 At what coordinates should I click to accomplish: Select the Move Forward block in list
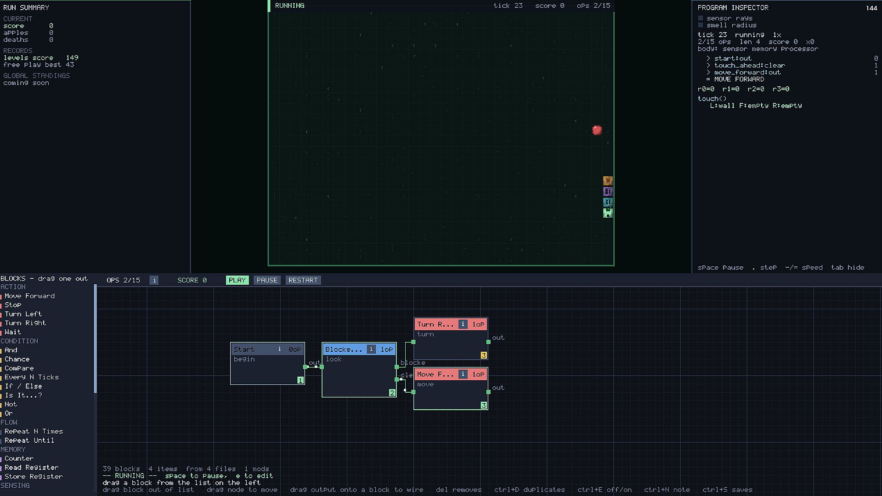click(x=29, y=296)
